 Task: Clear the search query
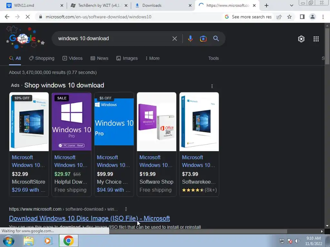click(x=175, y=39)
